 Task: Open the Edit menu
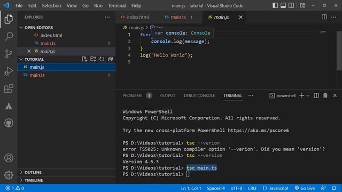point(32,6)
